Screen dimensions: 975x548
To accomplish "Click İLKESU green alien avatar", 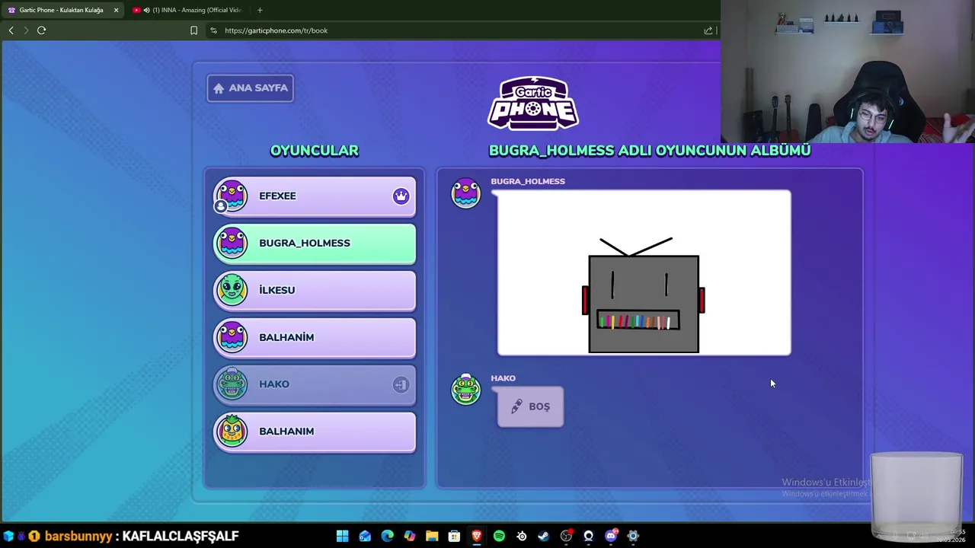I will (x=232, y=290).
